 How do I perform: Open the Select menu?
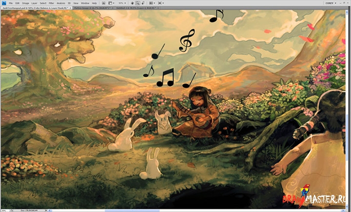(43, 3)
